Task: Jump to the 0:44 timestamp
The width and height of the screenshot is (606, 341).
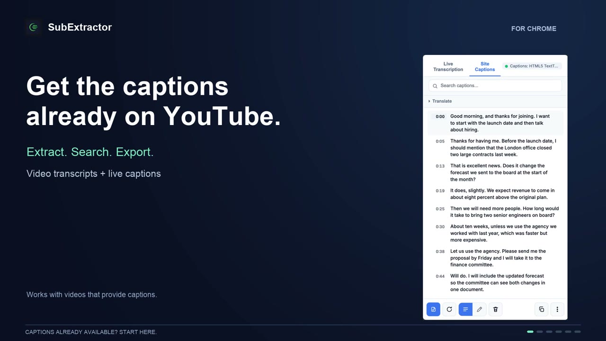Action: click(x=440, y=276)
